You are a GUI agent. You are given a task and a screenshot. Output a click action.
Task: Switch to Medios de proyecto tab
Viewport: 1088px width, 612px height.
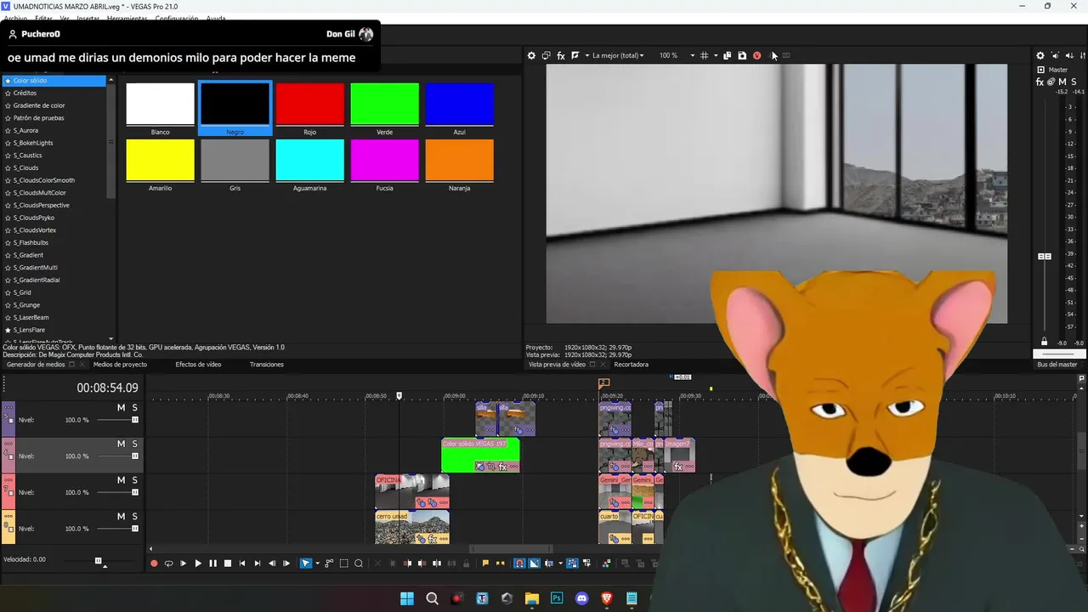(120, 365)
